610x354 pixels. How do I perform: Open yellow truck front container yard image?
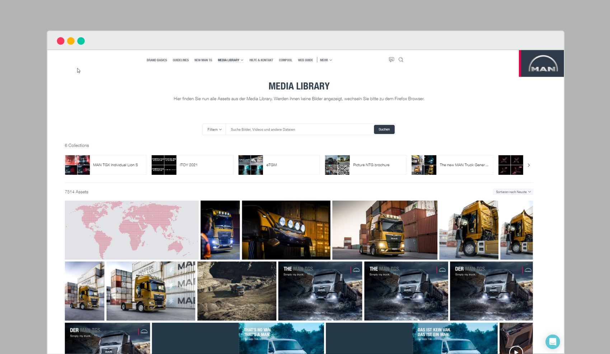tap(385, 230)
